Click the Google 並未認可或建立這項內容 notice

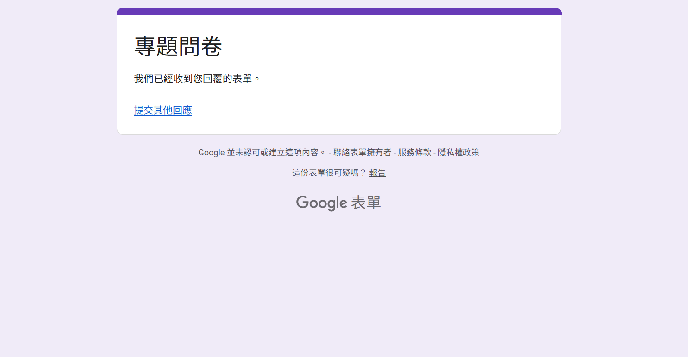[262, 153]
